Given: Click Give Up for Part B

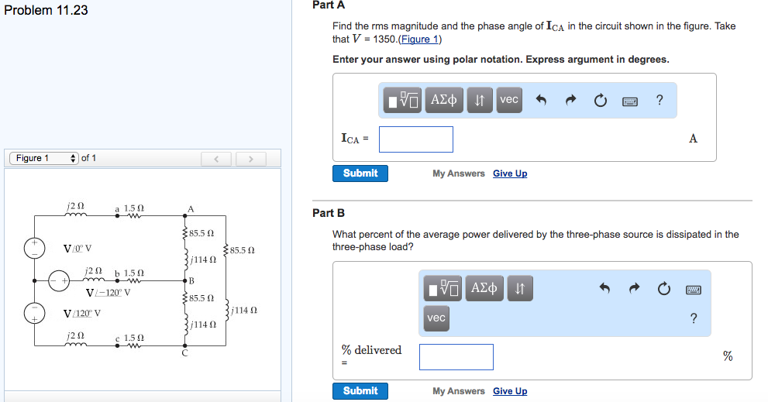Looking at the screenshot, I should pos(510,391).
